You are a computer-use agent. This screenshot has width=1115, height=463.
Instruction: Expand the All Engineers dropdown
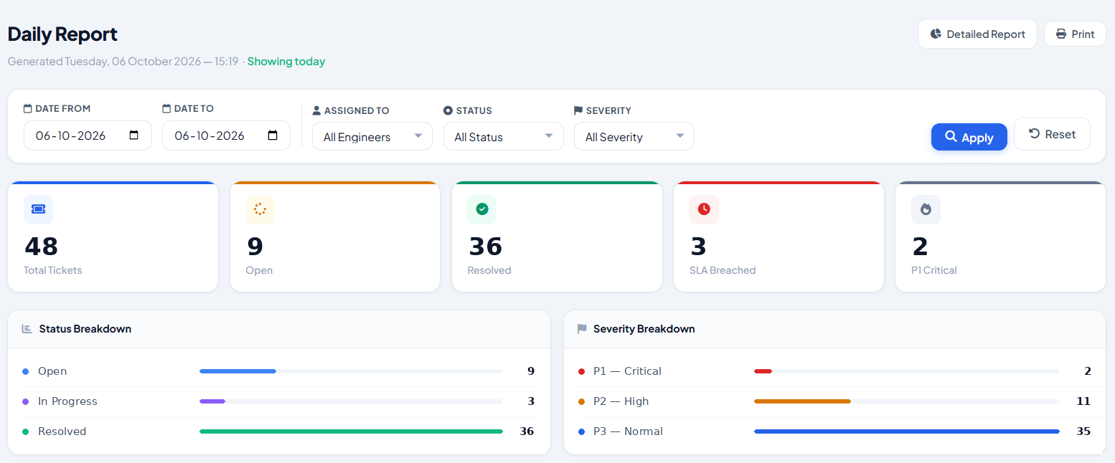point(372,136)
